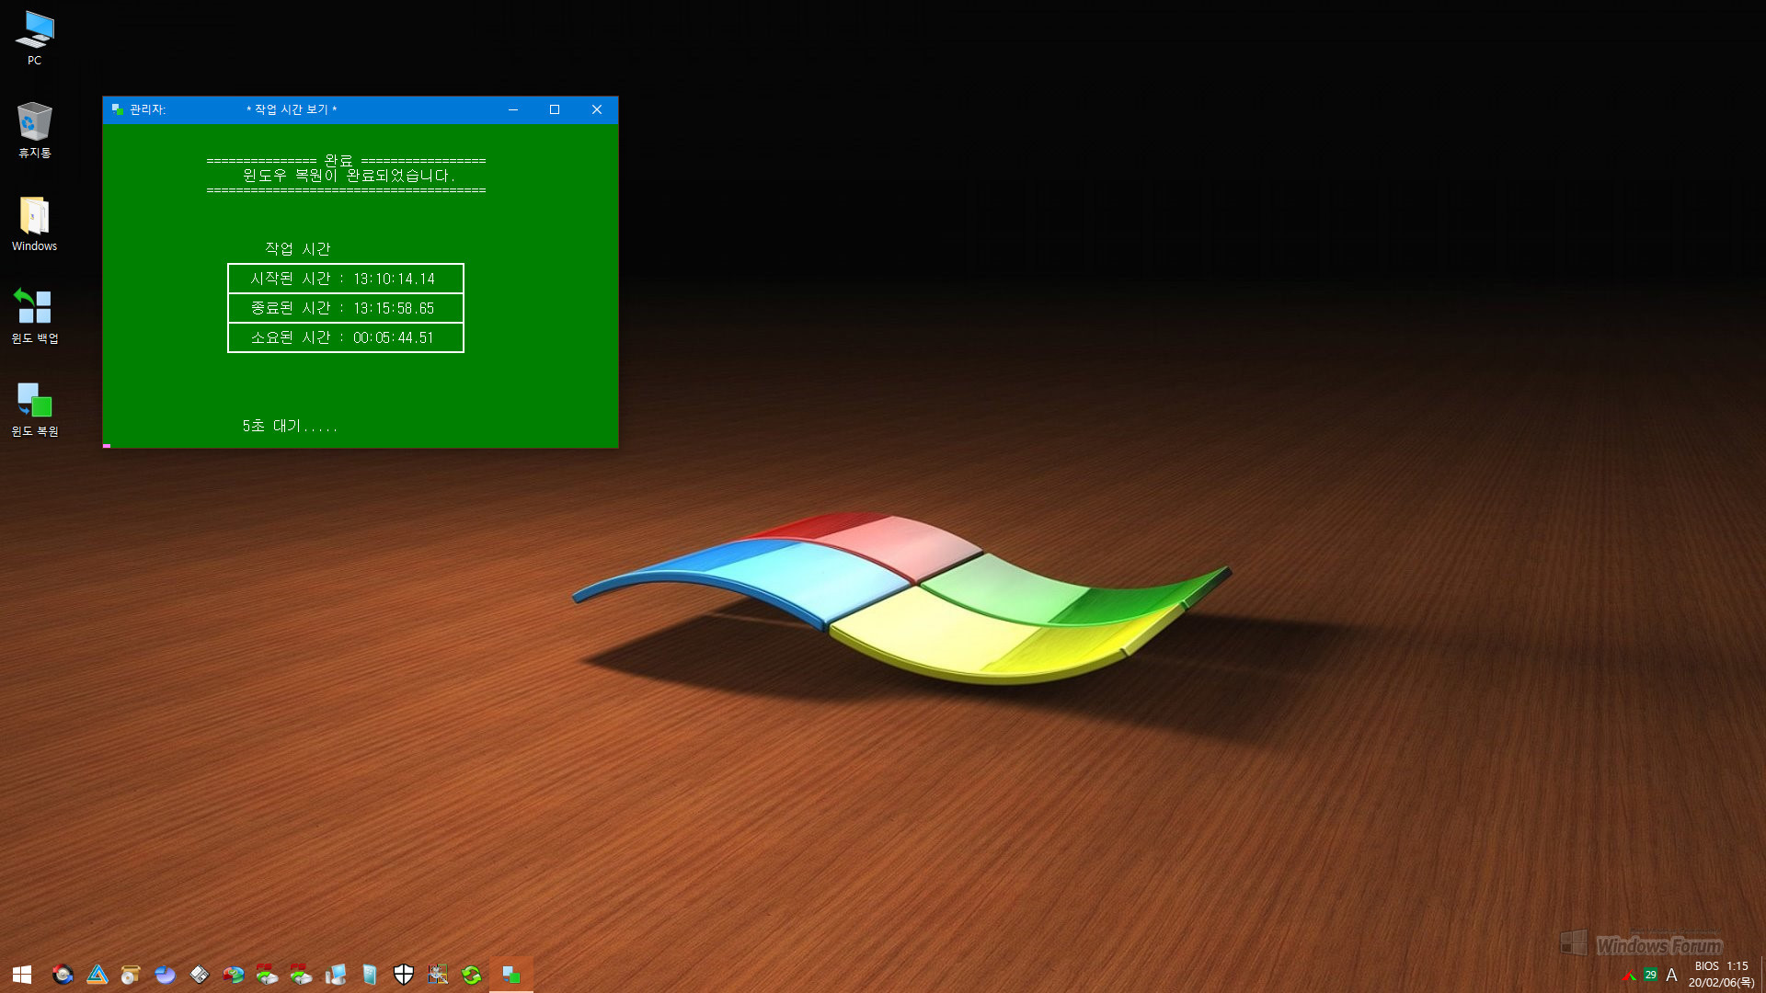Click FS drive icon beside the monitor icon
1766x993 pixels.
(x=301, y=975)
